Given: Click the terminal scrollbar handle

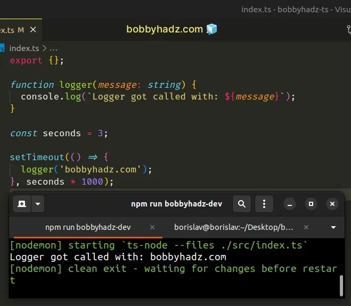Looking at the screenshot, I should [341, 286].
